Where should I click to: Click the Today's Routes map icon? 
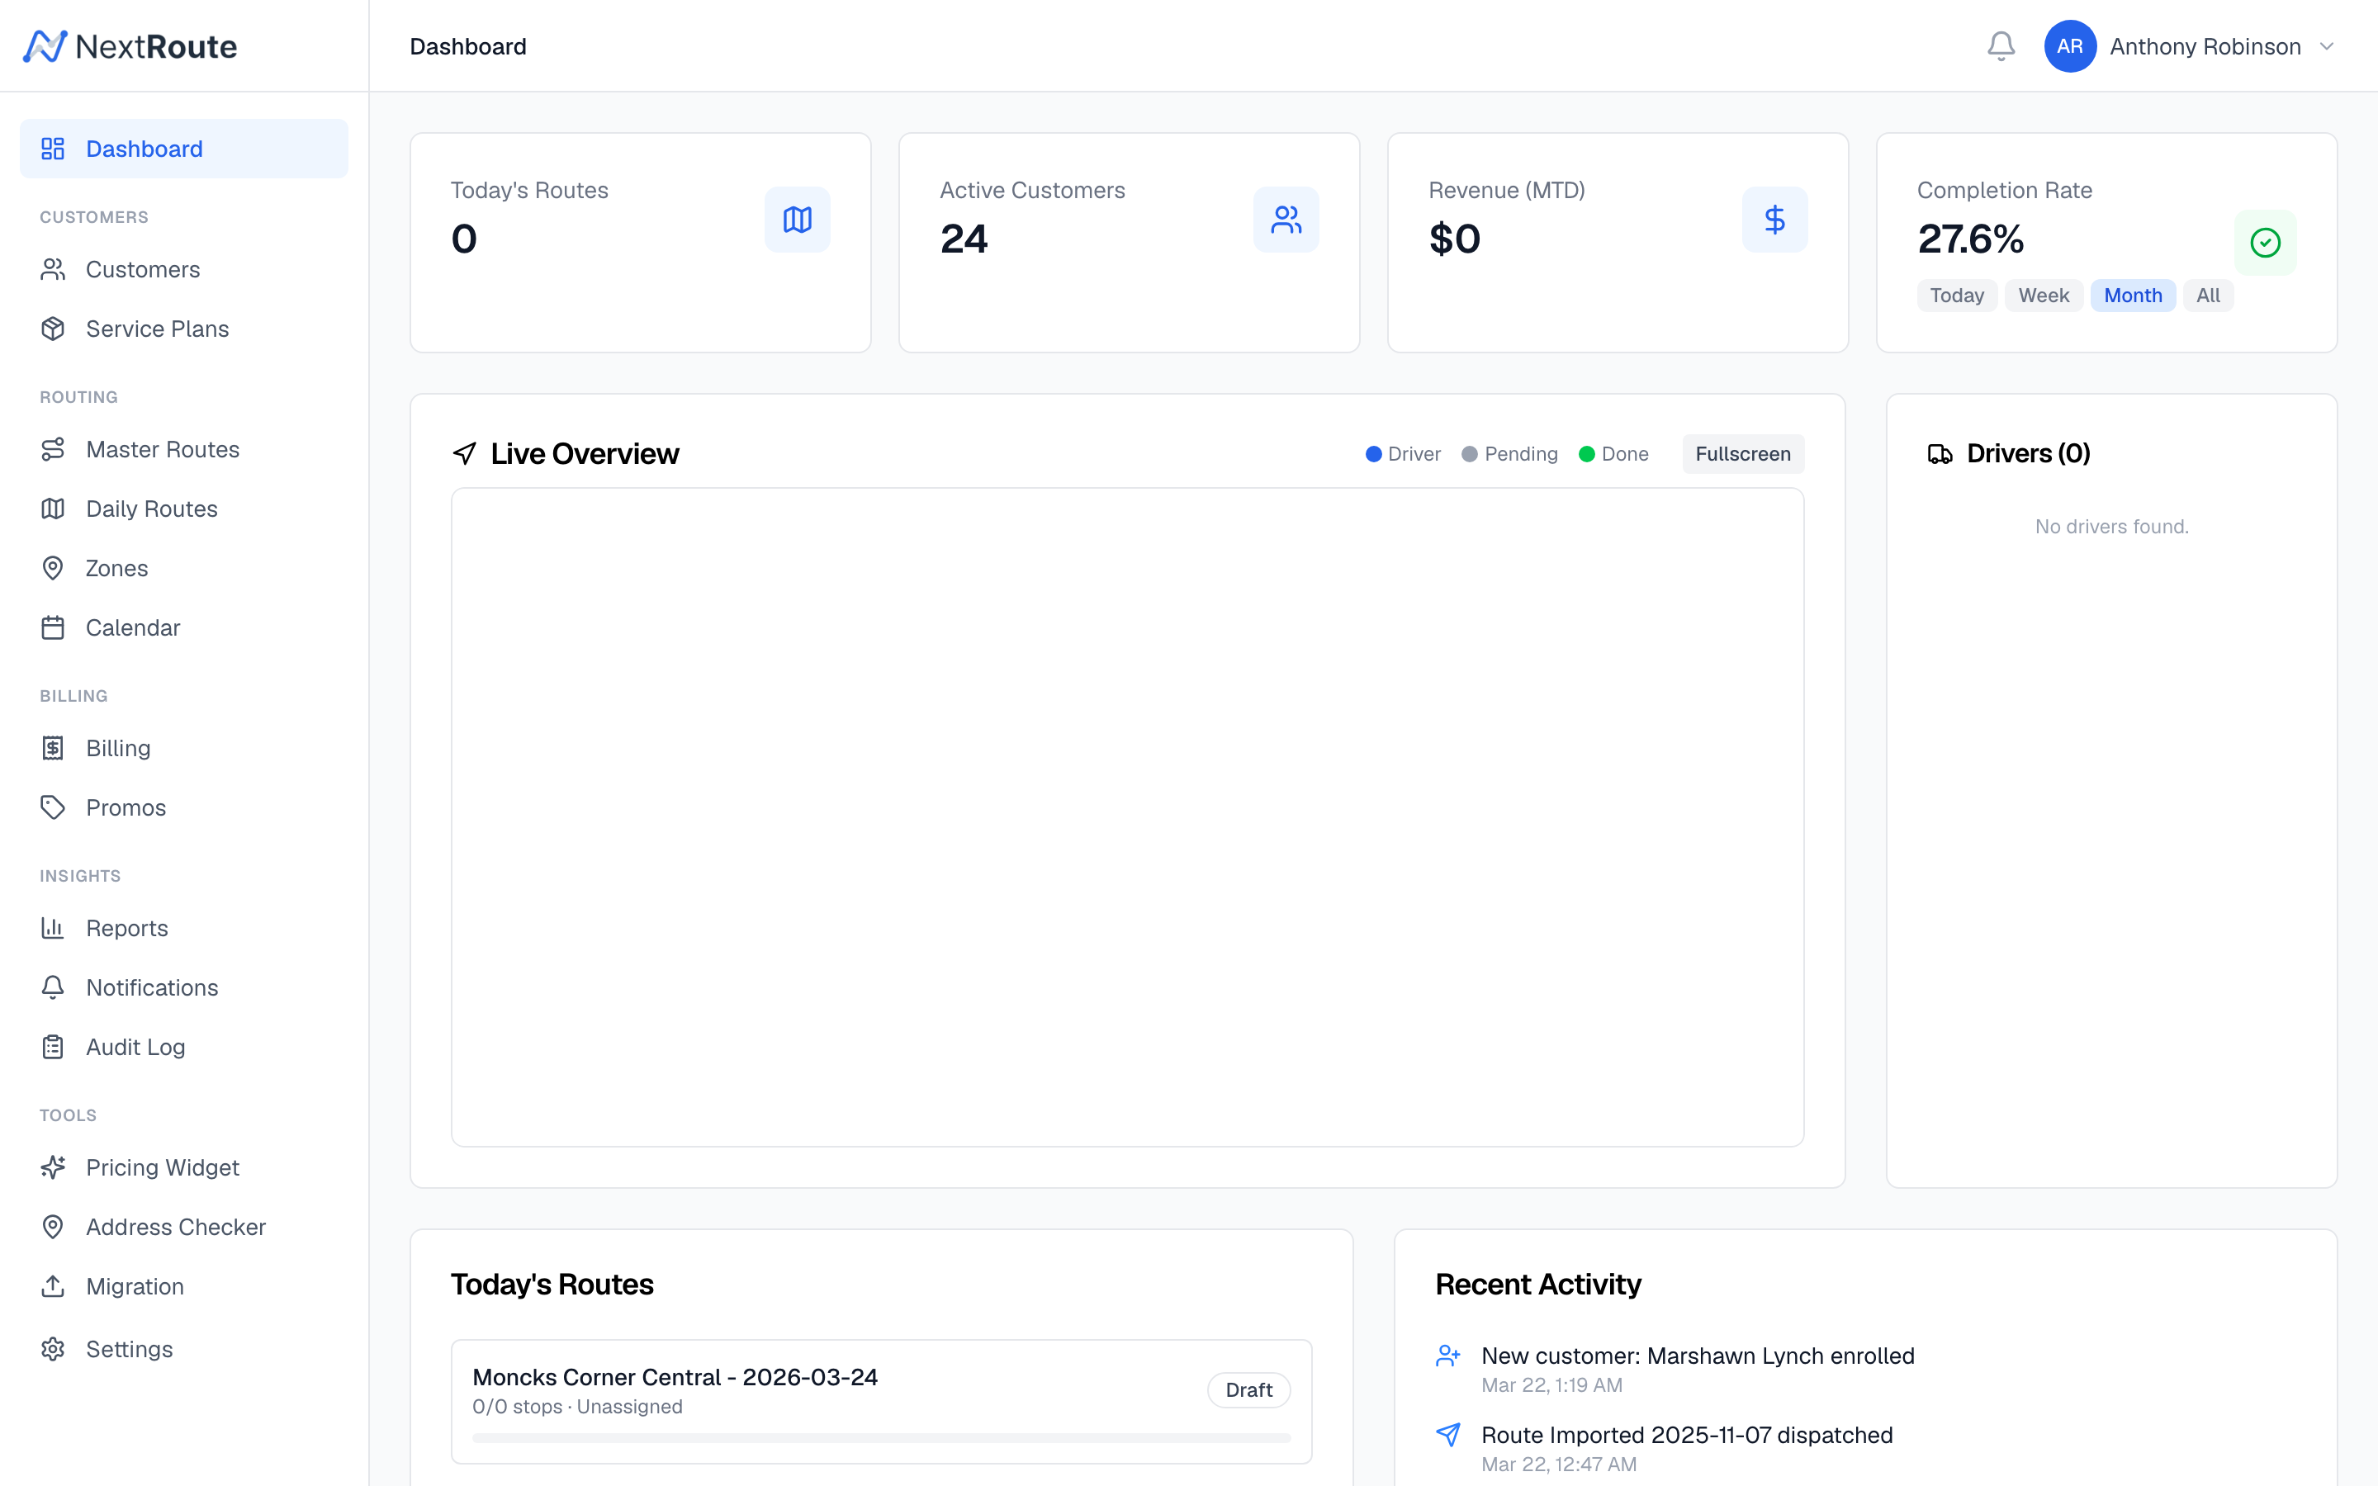click(x=797, y=219)
